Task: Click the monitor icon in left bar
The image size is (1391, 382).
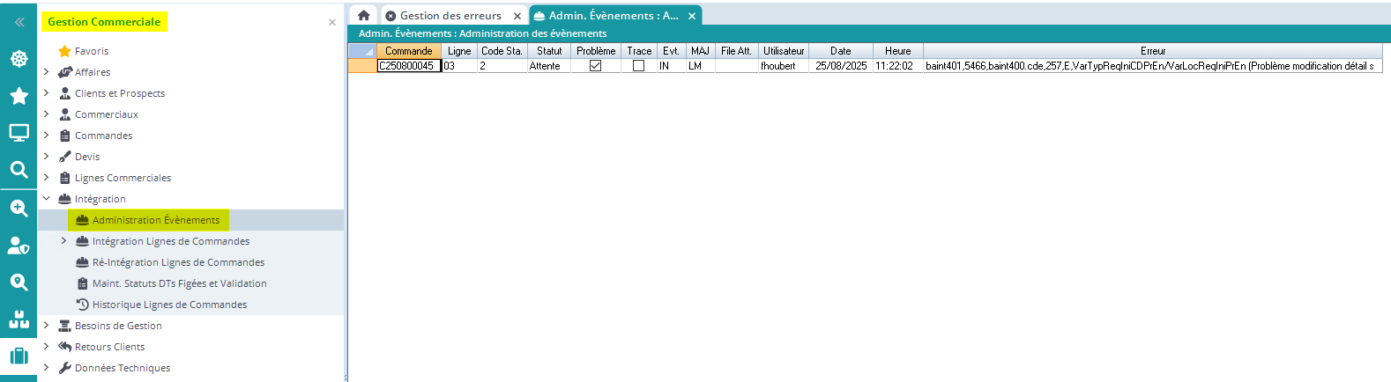Action: point(19,133)
